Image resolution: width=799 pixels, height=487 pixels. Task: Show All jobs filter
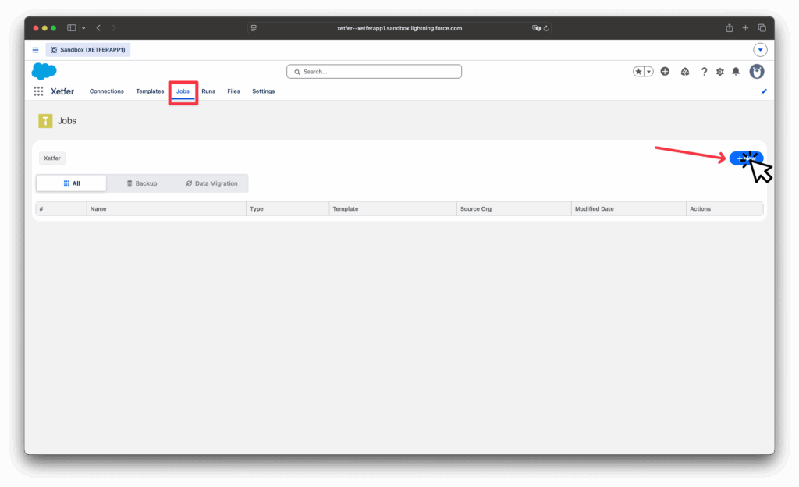pyautogui.click(x=71, y=183)
